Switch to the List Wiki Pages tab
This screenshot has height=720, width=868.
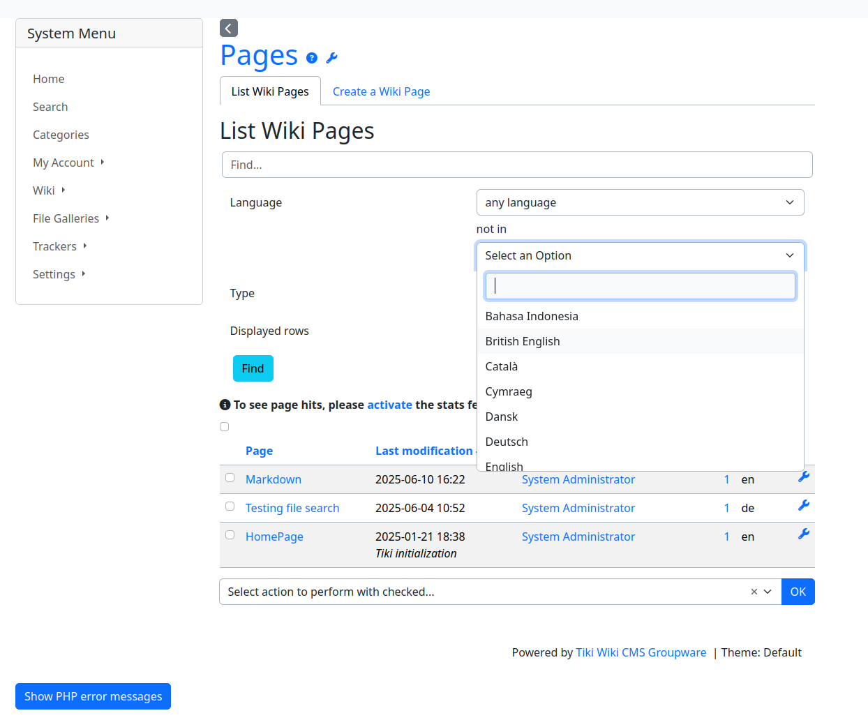270,91
